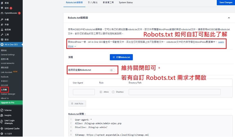Open the Plugins plug icon
The height and width of the screenshot is (137, 235).
[2, 24]
